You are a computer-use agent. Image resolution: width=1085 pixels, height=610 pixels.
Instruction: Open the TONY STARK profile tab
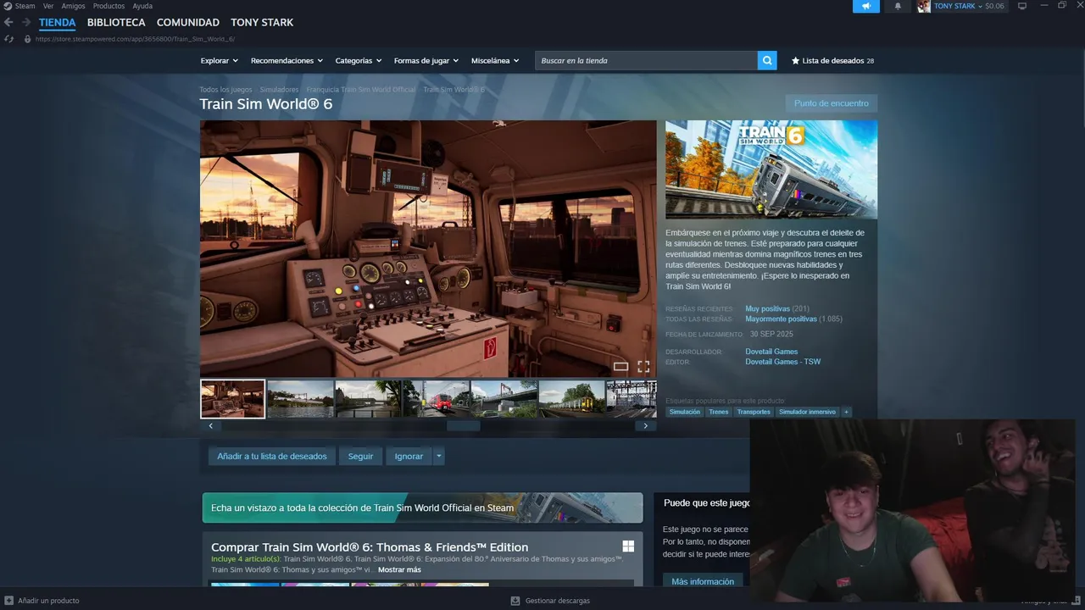pyautogui.click(x=262, y=22)
